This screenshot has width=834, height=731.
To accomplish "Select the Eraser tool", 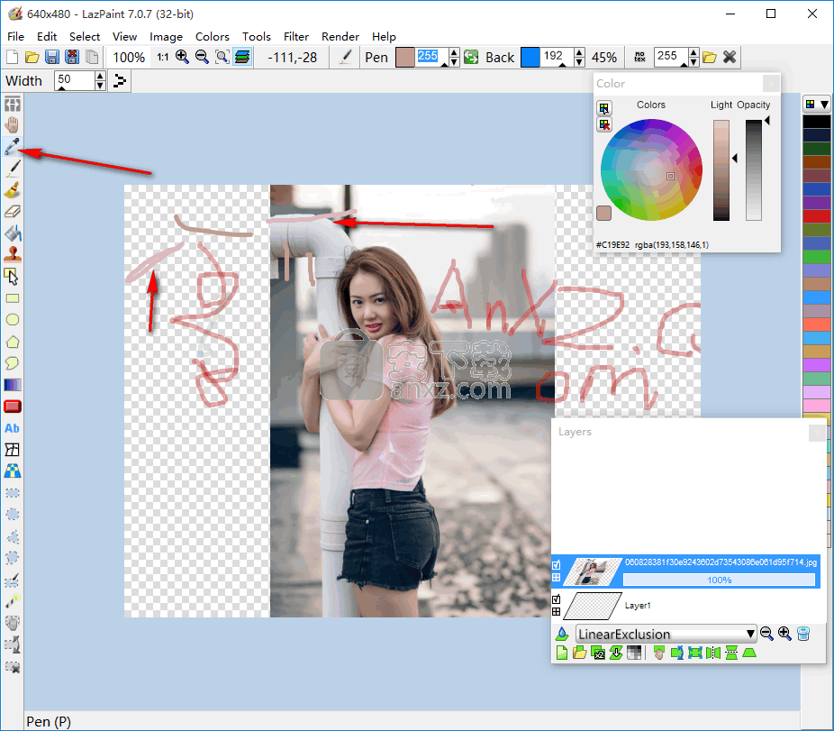I will pyautogui.click(x=12, y=211).
